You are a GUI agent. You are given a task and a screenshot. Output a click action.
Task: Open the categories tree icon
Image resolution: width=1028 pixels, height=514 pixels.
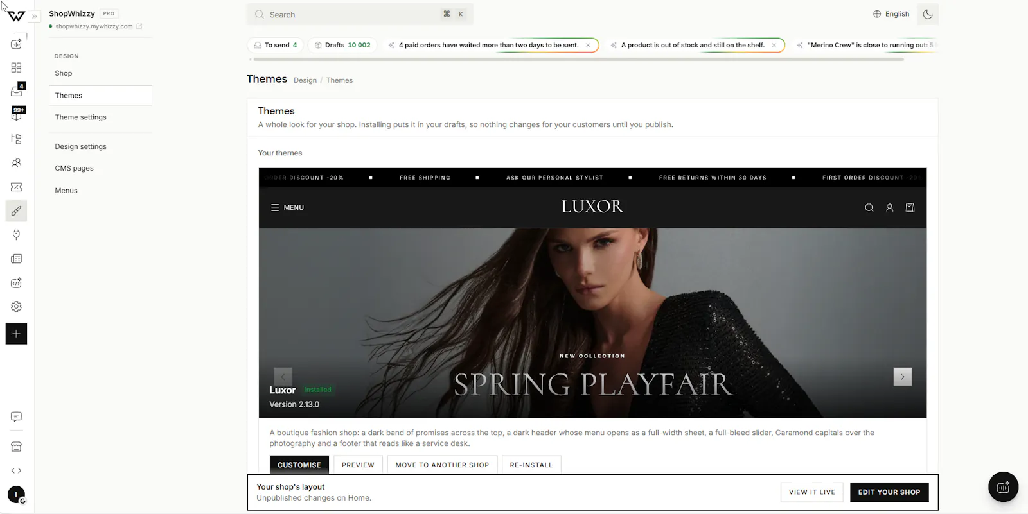[16, 139]
